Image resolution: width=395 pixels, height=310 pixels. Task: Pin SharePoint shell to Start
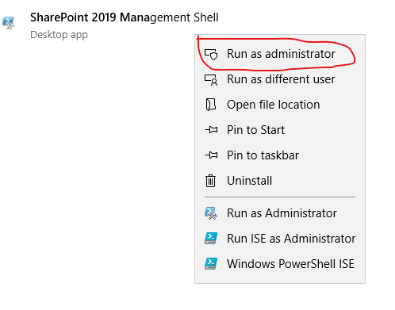tap(280, 130)
